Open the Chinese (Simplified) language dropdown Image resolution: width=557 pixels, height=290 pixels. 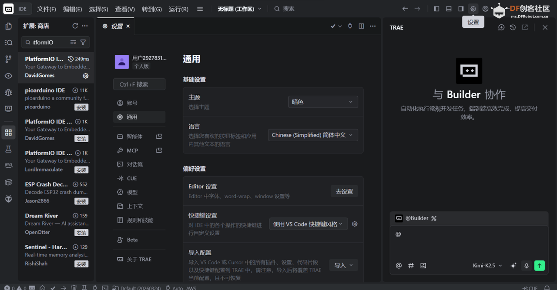tap(312, 135)
